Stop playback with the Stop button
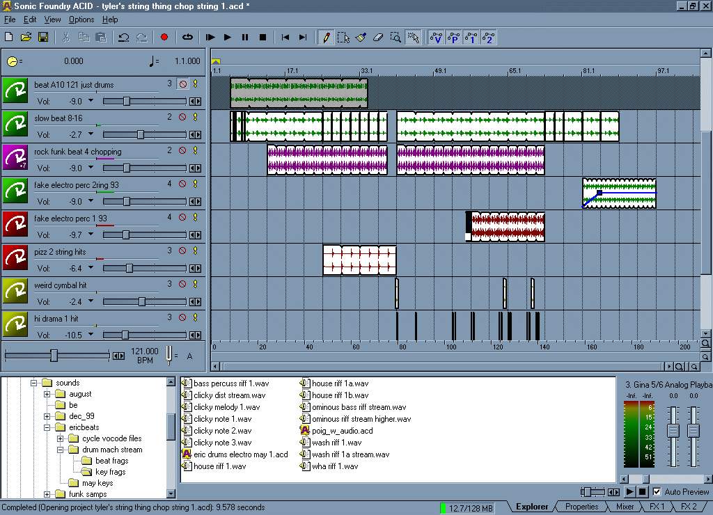Viewport: 713px width, 515px height. [263, 38]
